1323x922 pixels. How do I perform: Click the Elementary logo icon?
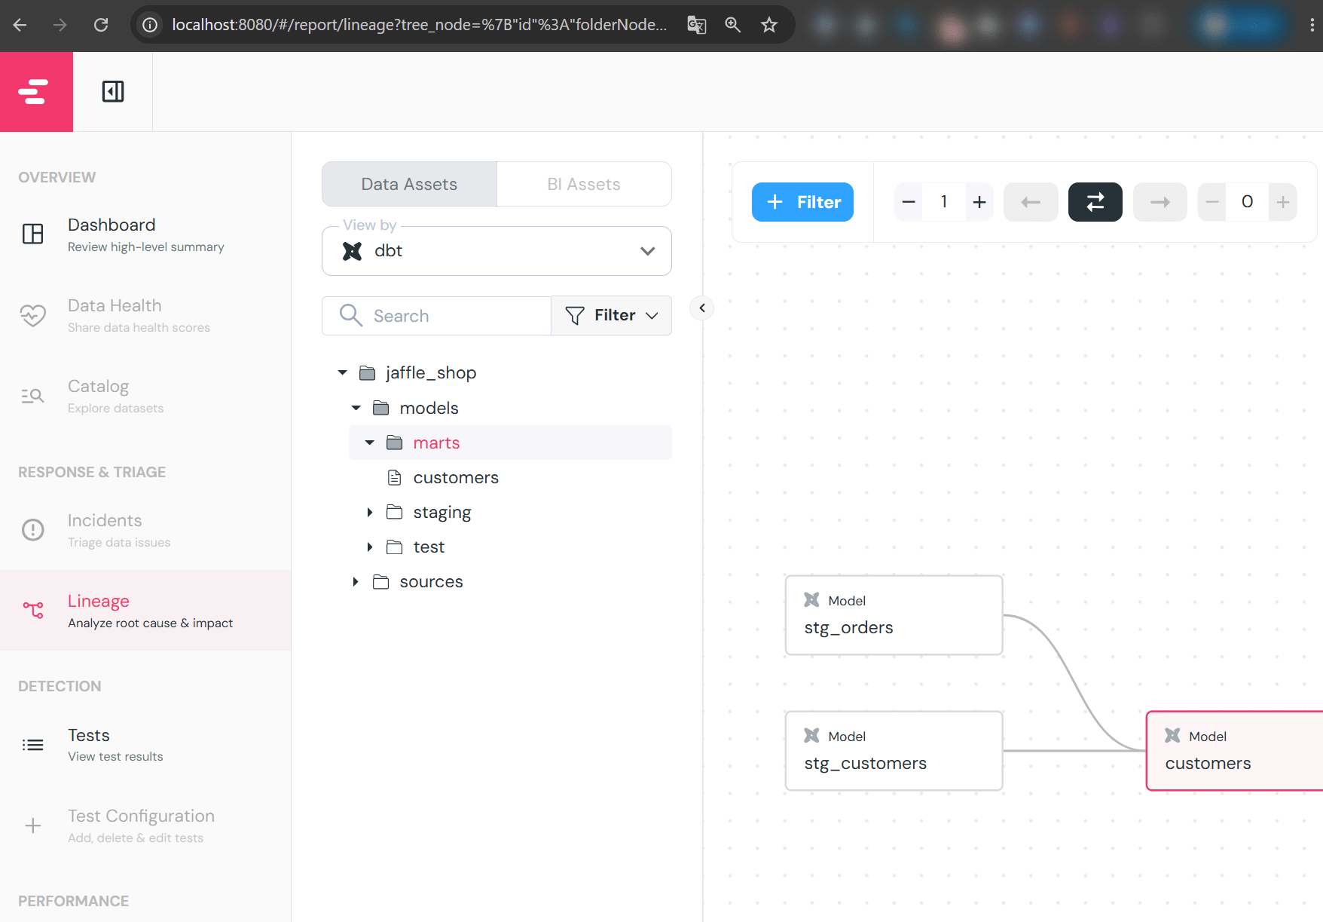(x=33, y=91)
